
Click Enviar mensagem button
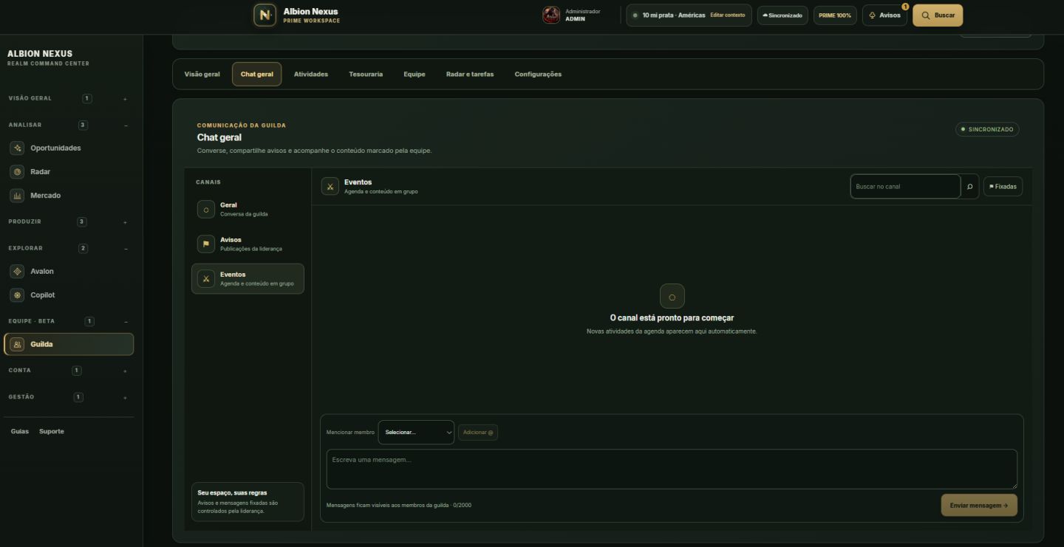tap(979, 506)
